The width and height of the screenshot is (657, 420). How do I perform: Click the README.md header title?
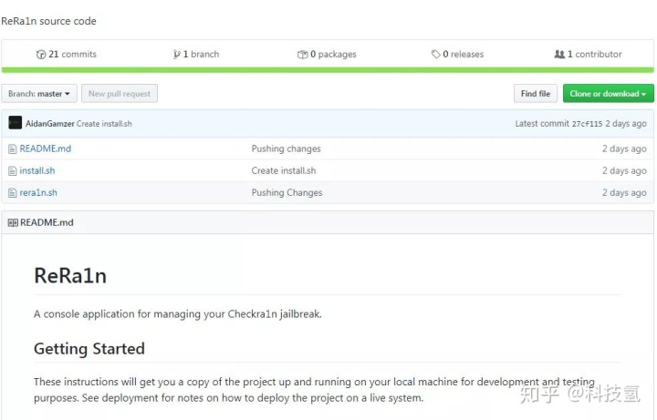point(47,222)
